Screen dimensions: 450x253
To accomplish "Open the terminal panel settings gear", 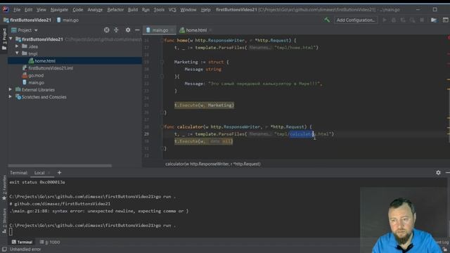I will pyautogui.click(x=438, y=173).
